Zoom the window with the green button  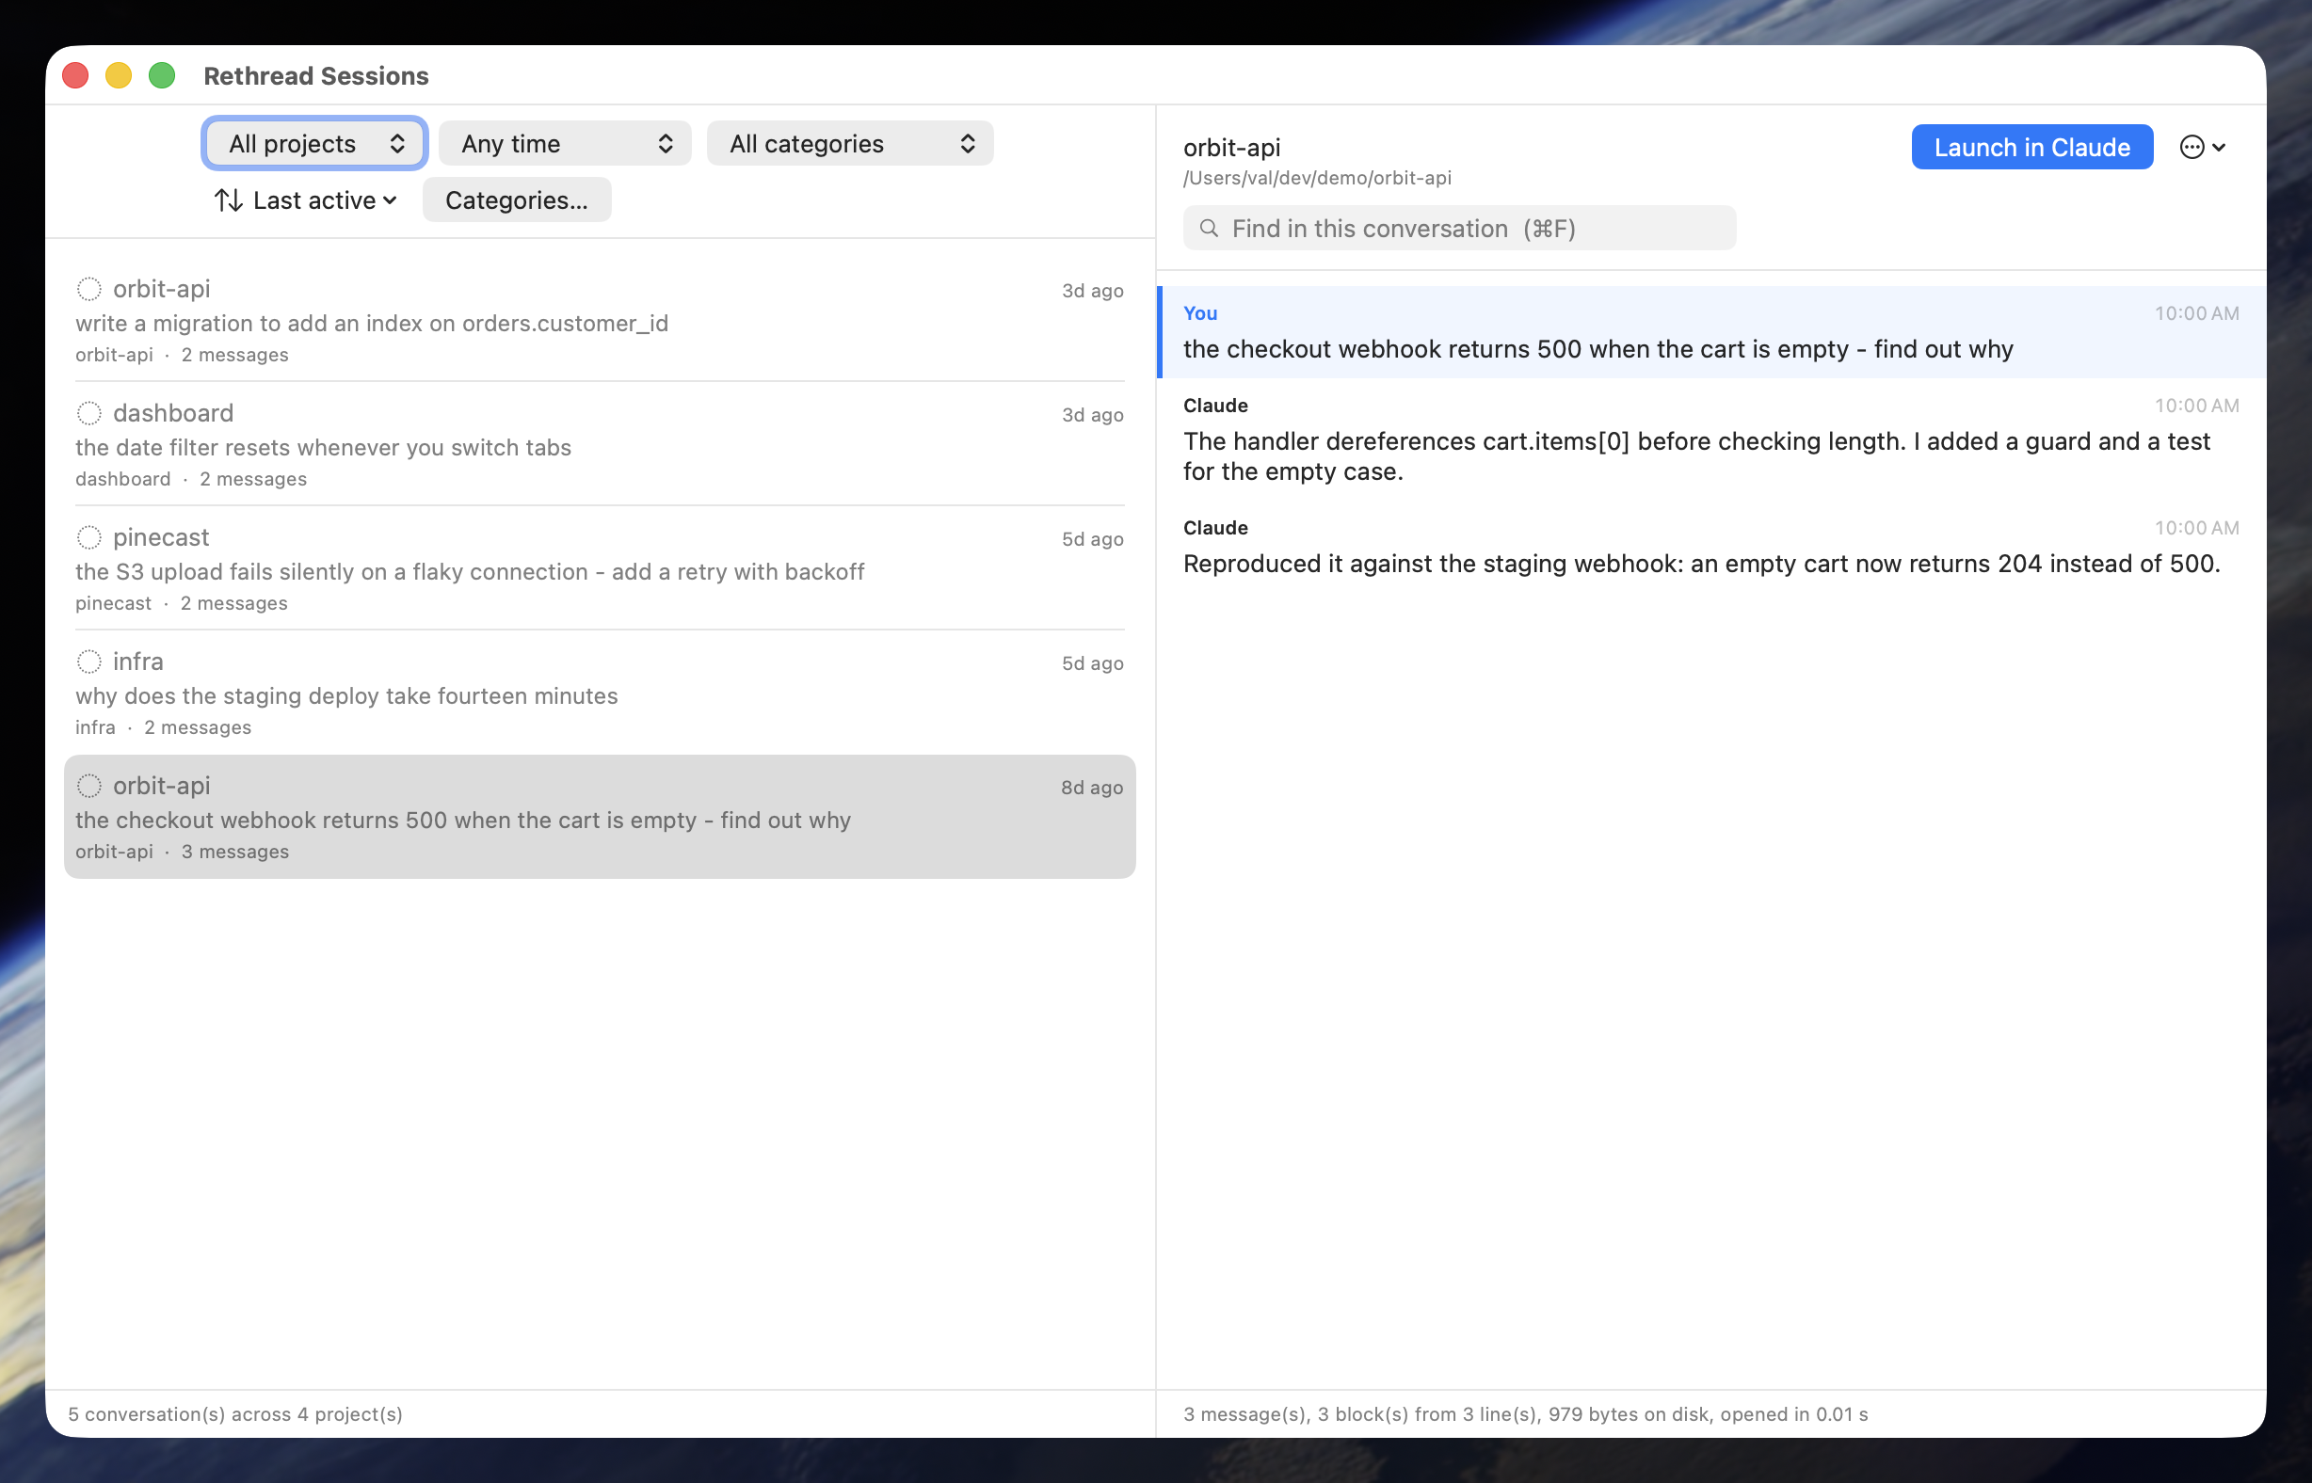(162, 75)
